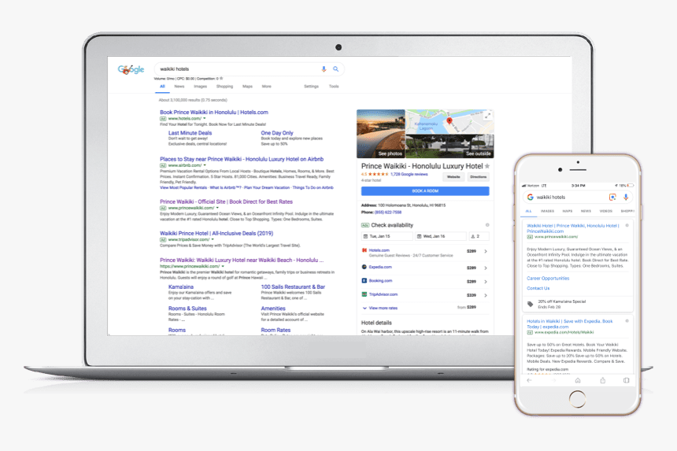Open the check-out date 'Wed, Jan 16' picker
Viewport: 677px width, 451px height.
[440, 236]
